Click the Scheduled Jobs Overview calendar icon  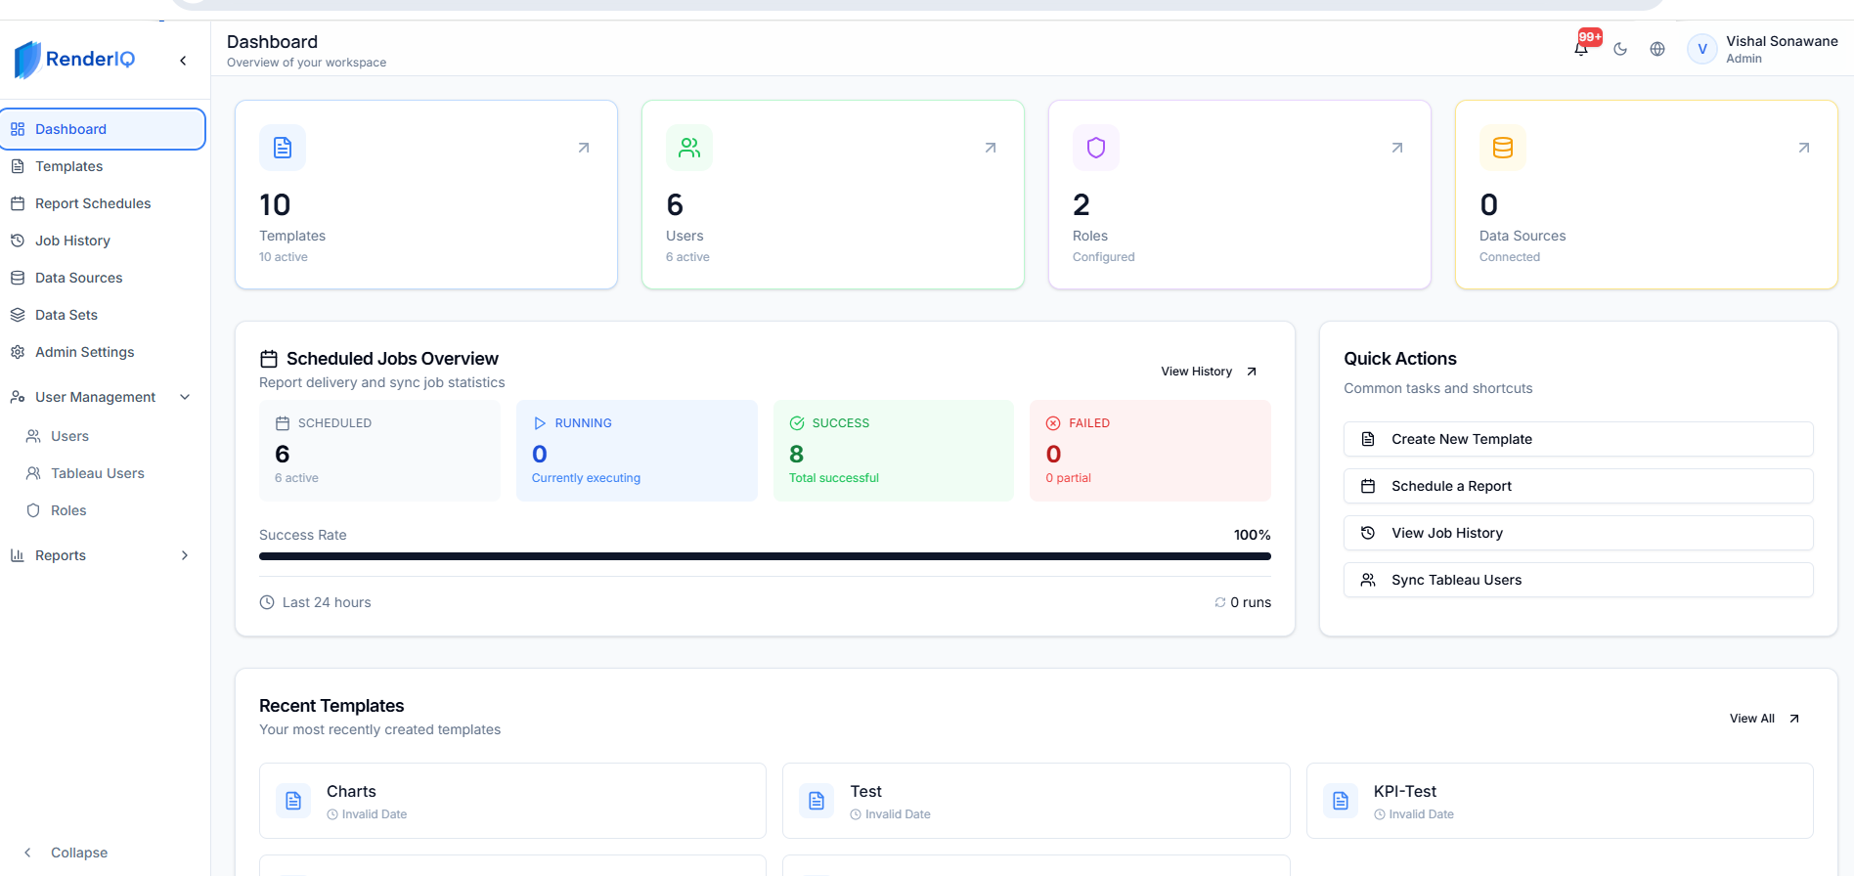[269, 359]
